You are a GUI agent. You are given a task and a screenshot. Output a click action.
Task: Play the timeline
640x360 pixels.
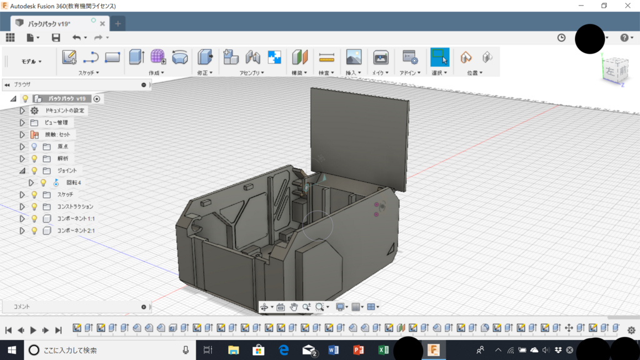pos(33,330)
